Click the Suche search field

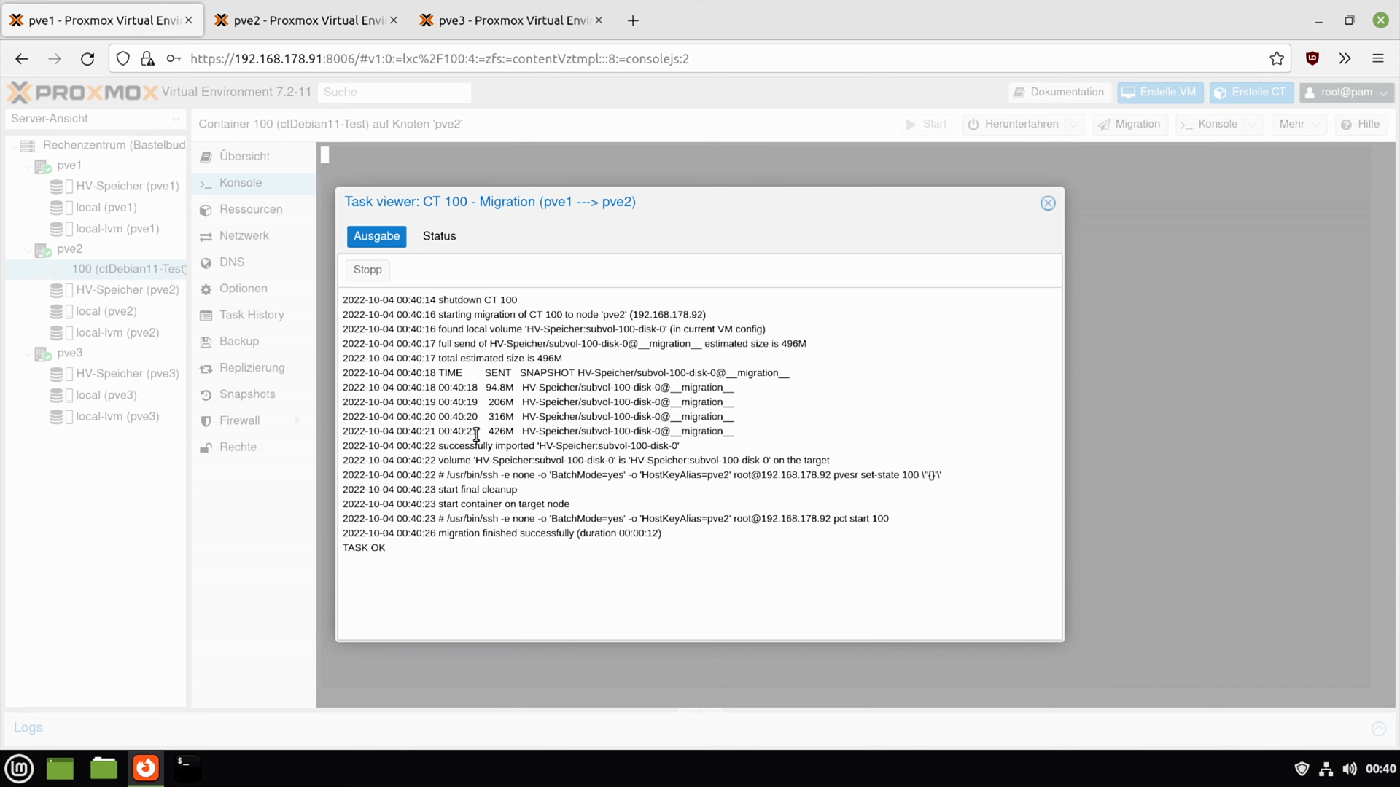coord(394,93)
